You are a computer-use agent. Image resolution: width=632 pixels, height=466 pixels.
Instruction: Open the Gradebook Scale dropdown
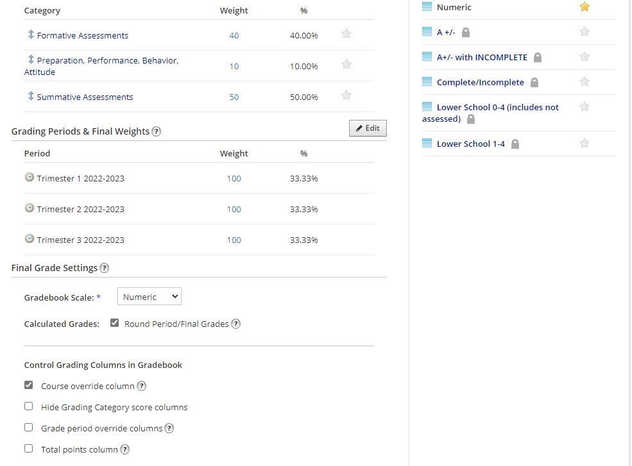(x=149, y=297)
